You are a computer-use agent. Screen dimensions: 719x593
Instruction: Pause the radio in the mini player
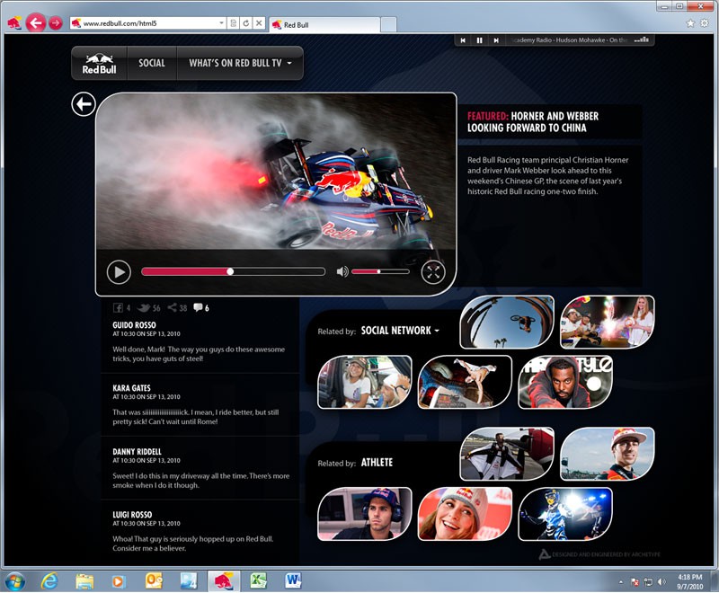479,40
